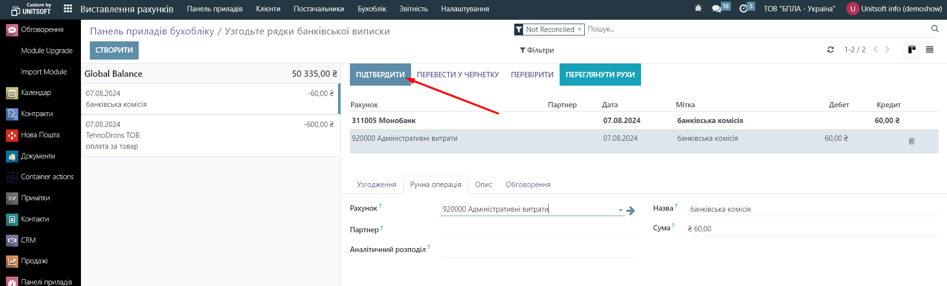
Task: Delete the 920000 line with trash icon
Action: click(x=911, y=141)
